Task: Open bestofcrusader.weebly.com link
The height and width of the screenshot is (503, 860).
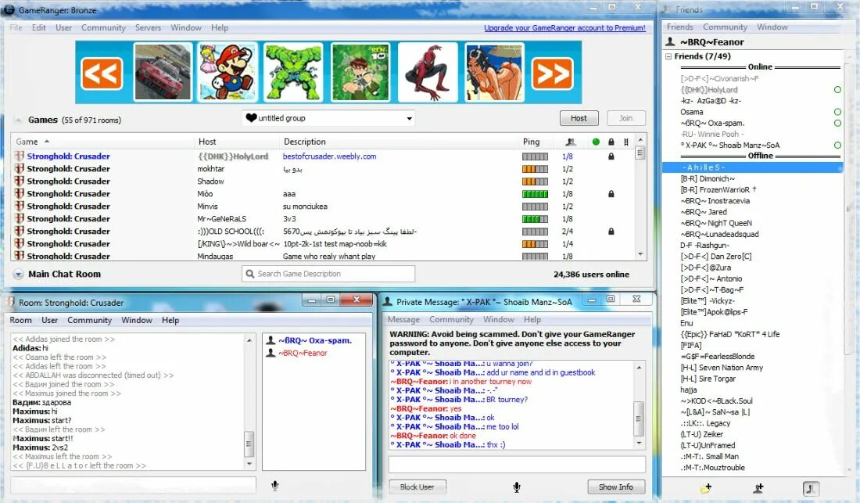Action: click(330, 156)
